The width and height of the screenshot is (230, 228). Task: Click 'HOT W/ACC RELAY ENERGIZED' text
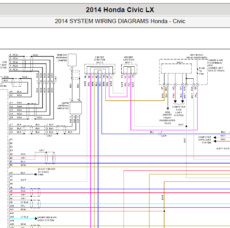197,56
